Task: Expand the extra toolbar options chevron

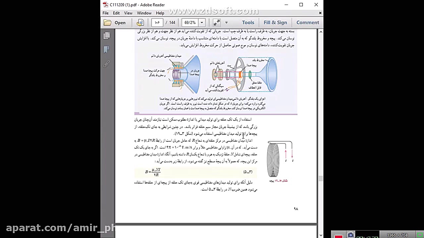Action: point(226,22)
